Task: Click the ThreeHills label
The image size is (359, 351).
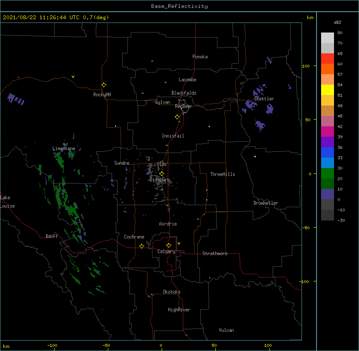Action: tap(222, 174)
